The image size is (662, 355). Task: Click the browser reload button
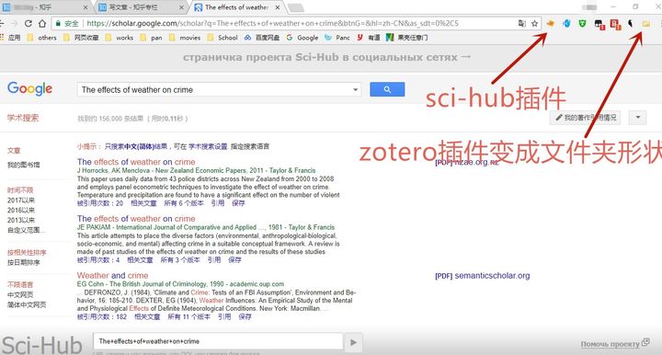point(29,24)
